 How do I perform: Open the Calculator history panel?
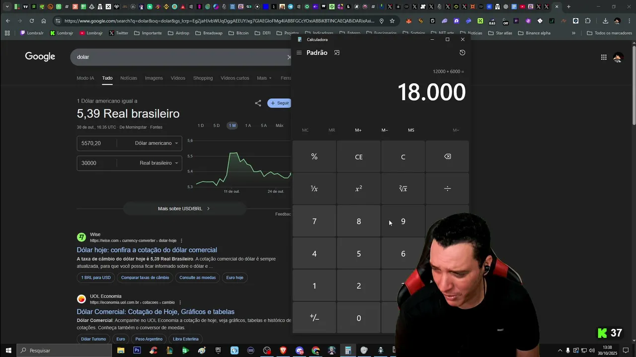(462, 53)
